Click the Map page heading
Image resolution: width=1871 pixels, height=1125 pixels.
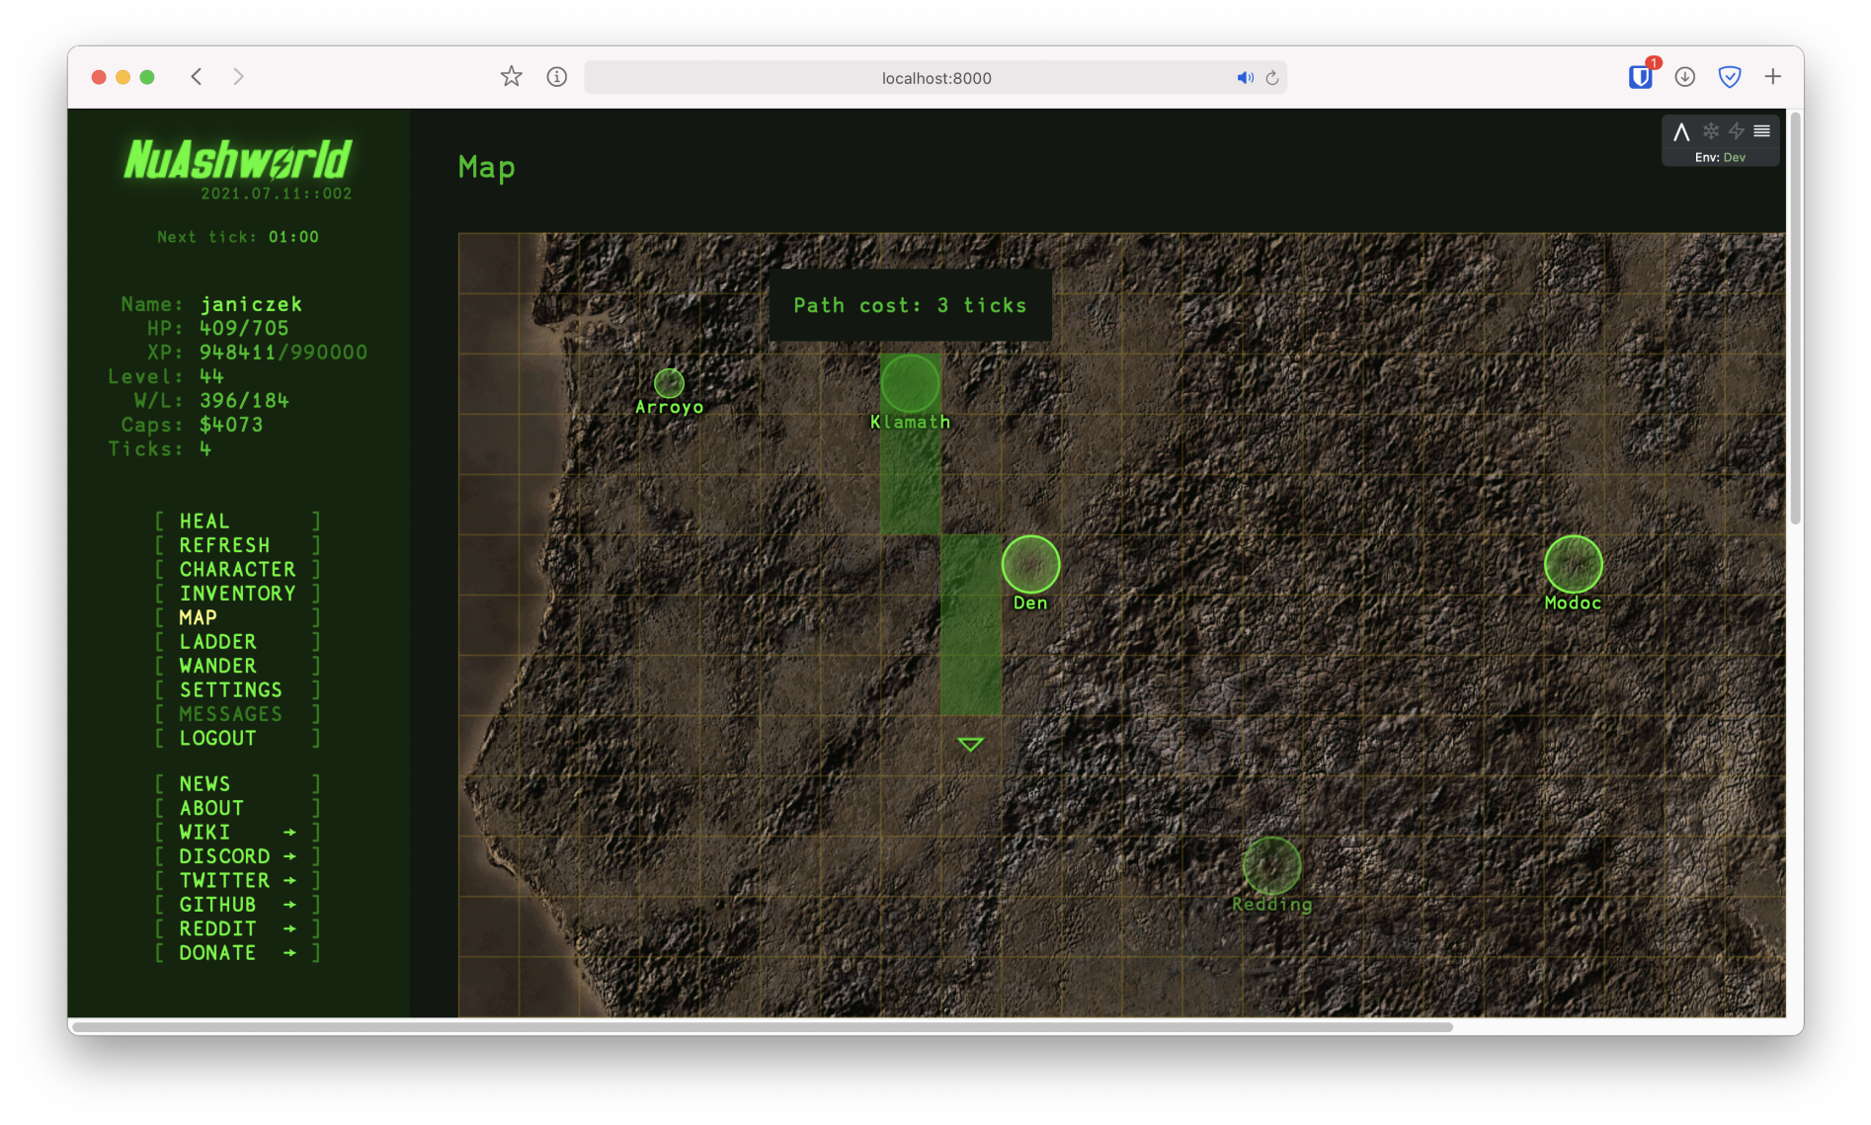tap(487, 168)
